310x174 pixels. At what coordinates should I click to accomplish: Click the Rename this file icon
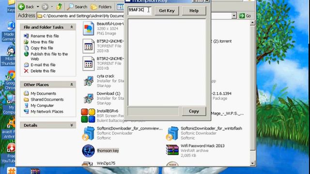point(26,36)
